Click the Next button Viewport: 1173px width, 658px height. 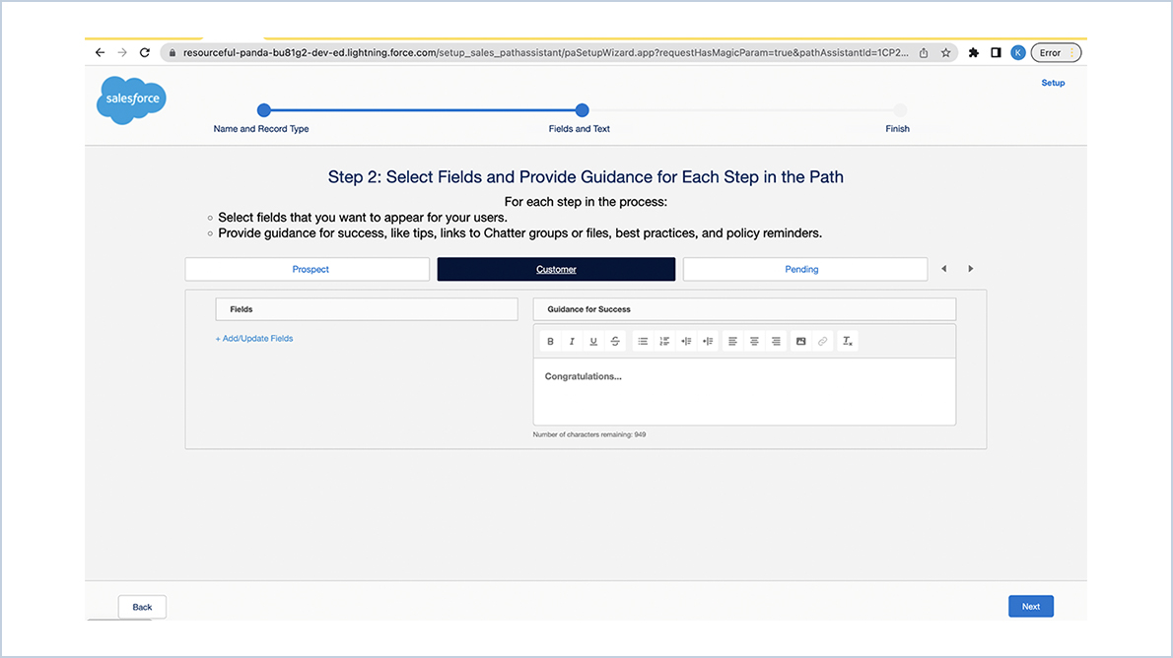[x=1030, y=606]
